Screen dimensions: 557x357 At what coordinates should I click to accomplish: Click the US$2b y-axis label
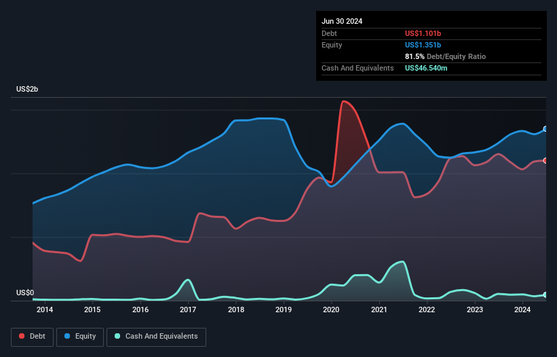point(27,89)
